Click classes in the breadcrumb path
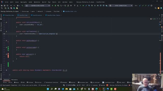This screenshot has width=163, height=91. [49, 11]
